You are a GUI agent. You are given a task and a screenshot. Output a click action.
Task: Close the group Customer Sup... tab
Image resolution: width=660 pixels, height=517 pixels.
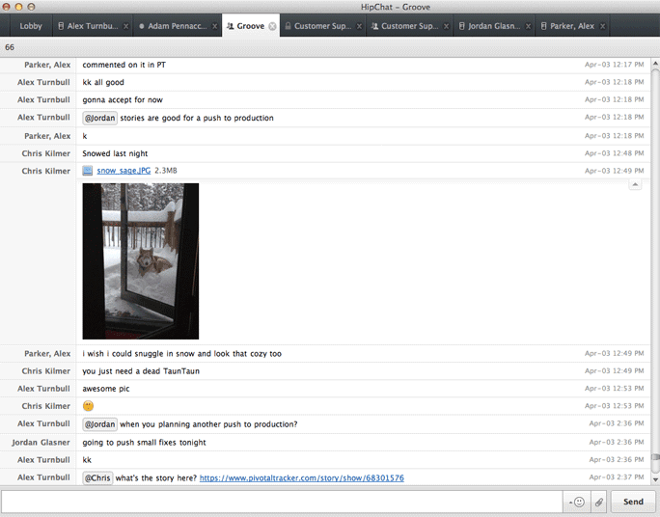coord(446,26)
